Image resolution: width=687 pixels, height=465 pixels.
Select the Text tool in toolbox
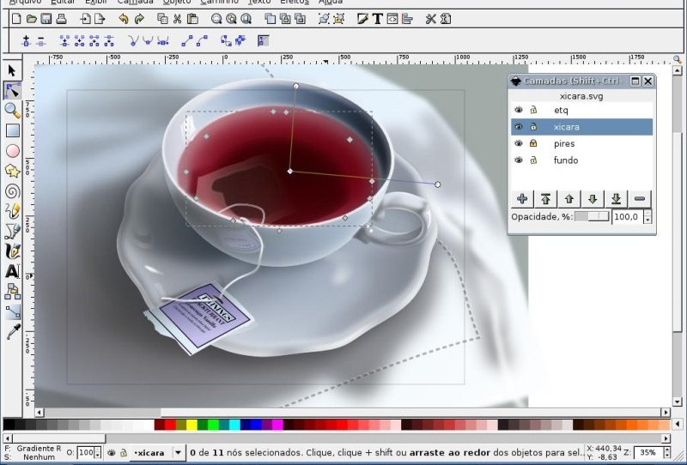point(12,271)
